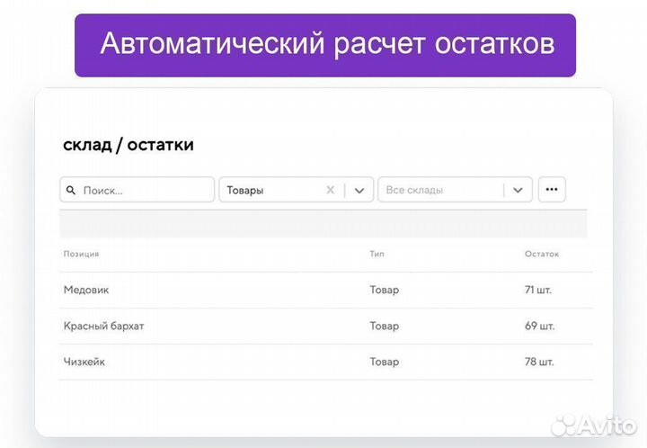Click the search magnifier icon
Image resolution: width=647 pixels, height=448 pixels.
coord(71,191)
